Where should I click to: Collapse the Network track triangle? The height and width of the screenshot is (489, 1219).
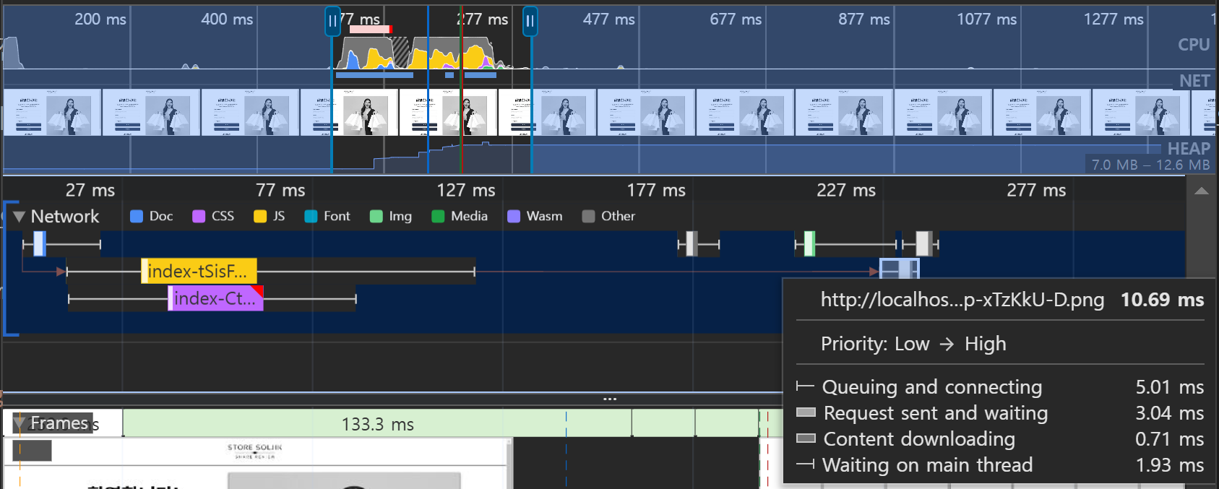(20, 217)
